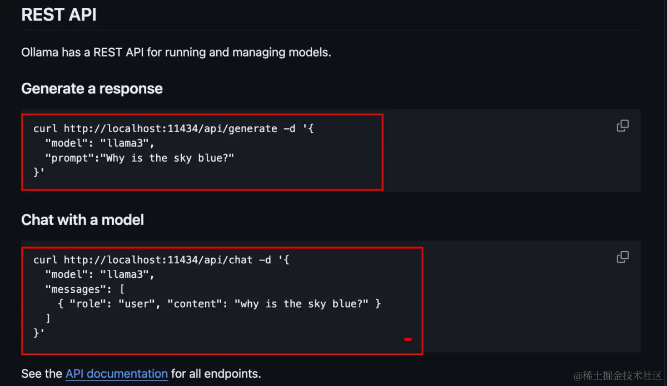Click the overlapping-squares copy icon top right
The height and width of the screenshot is (386, 667).
(x=622, y=126)
